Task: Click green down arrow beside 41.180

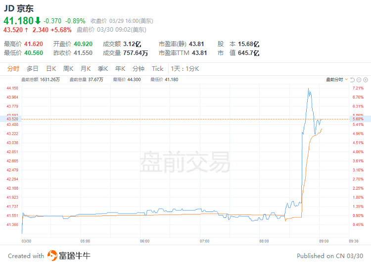Action: [38, 21]
